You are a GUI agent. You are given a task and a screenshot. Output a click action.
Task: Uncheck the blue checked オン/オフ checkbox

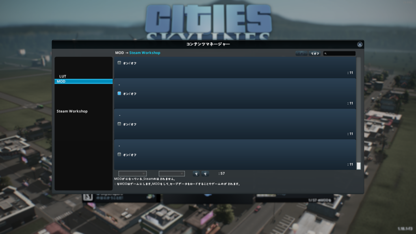tap(119, 93)
